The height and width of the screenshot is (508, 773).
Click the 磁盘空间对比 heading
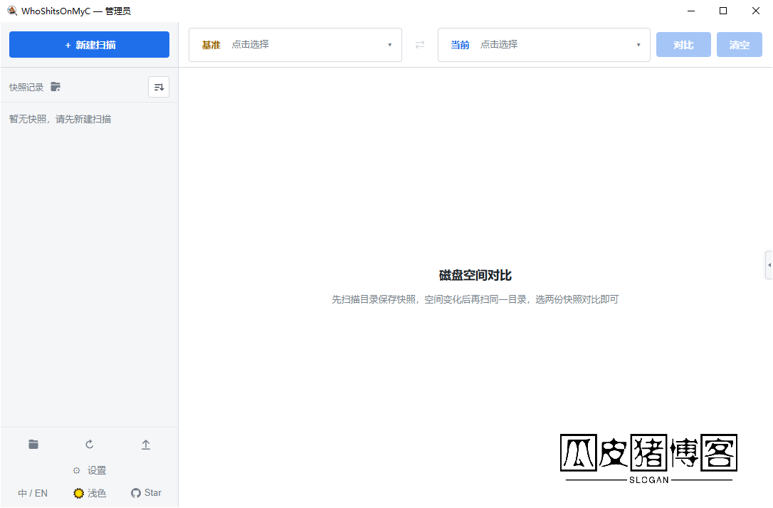tap(475, 276)
